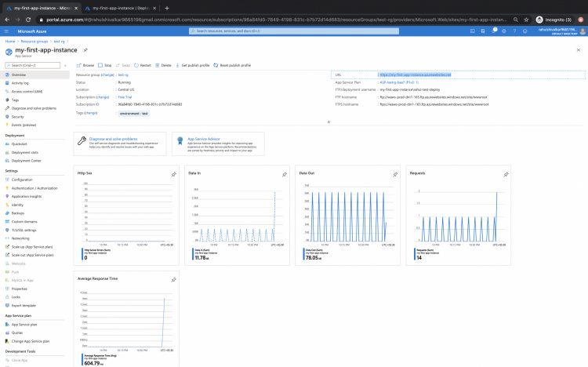Collapse the Essentials section chevron
Viewport: 588px width, 367px height.
pyautogui.click(x=328, y=122)
